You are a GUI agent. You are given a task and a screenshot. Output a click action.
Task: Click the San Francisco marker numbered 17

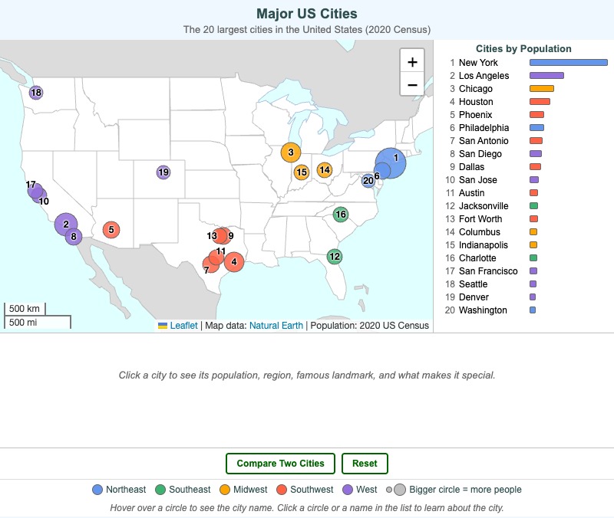click(x=34, y=189)
